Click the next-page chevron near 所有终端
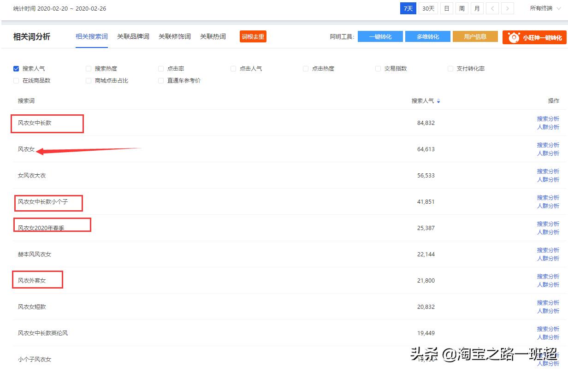This screenshot has width=568, height=372. click(x=507, y=8)
